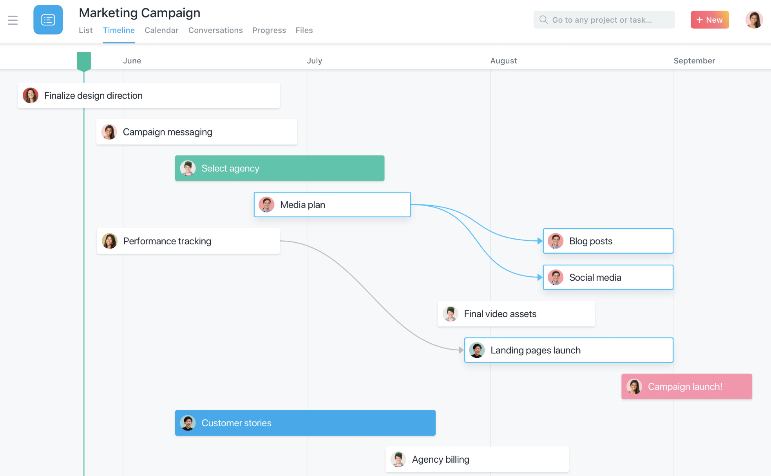Click the project search input field
771x476 pixels.
click(x=603, y=20)
